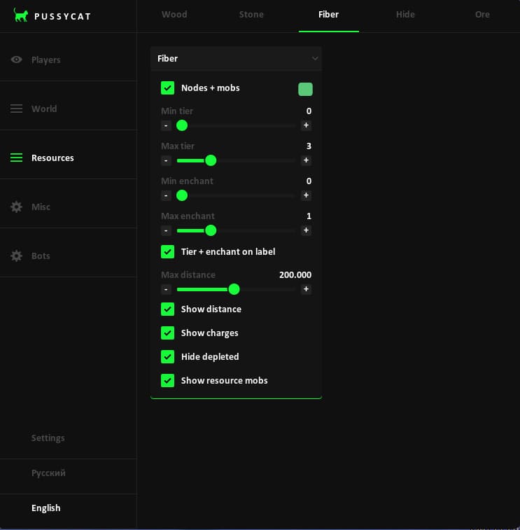Increase Max distance with plus button
The image size is (520, 530).
306,289
